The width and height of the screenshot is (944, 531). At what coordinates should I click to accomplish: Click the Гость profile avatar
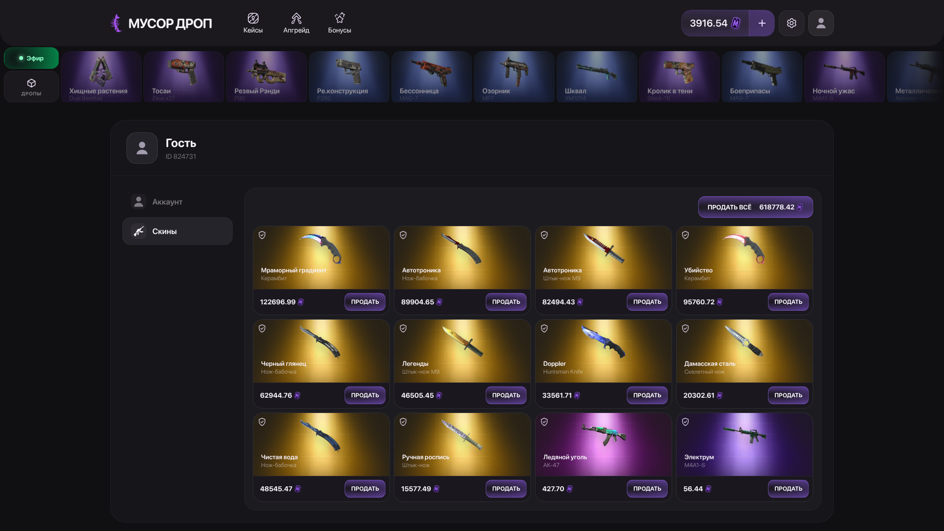point(142,148)
